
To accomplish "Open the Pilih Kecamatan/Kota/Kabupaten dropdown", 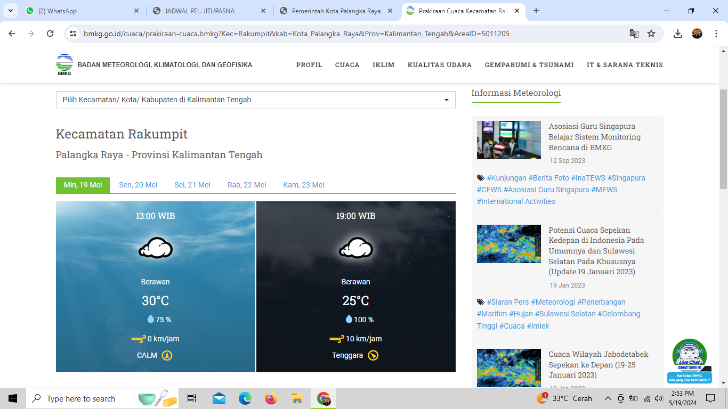I will 256,100.
